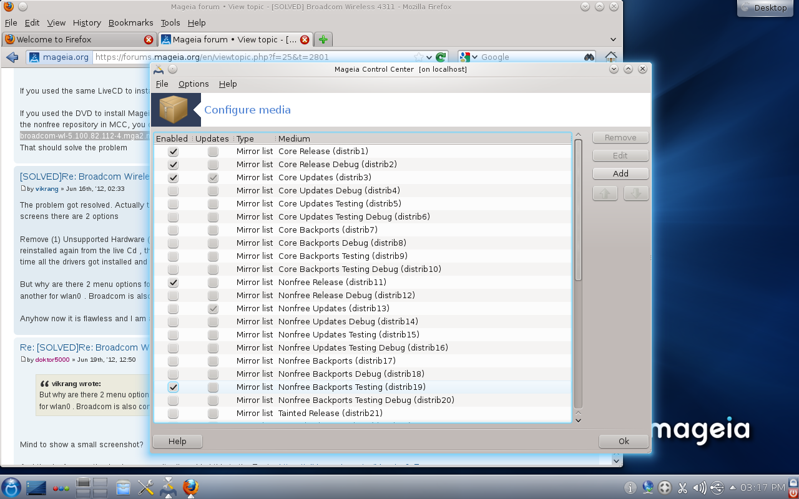Reload the page in Firefox
This screenshot has height=499, width=799.
click(x=441, y=57)
